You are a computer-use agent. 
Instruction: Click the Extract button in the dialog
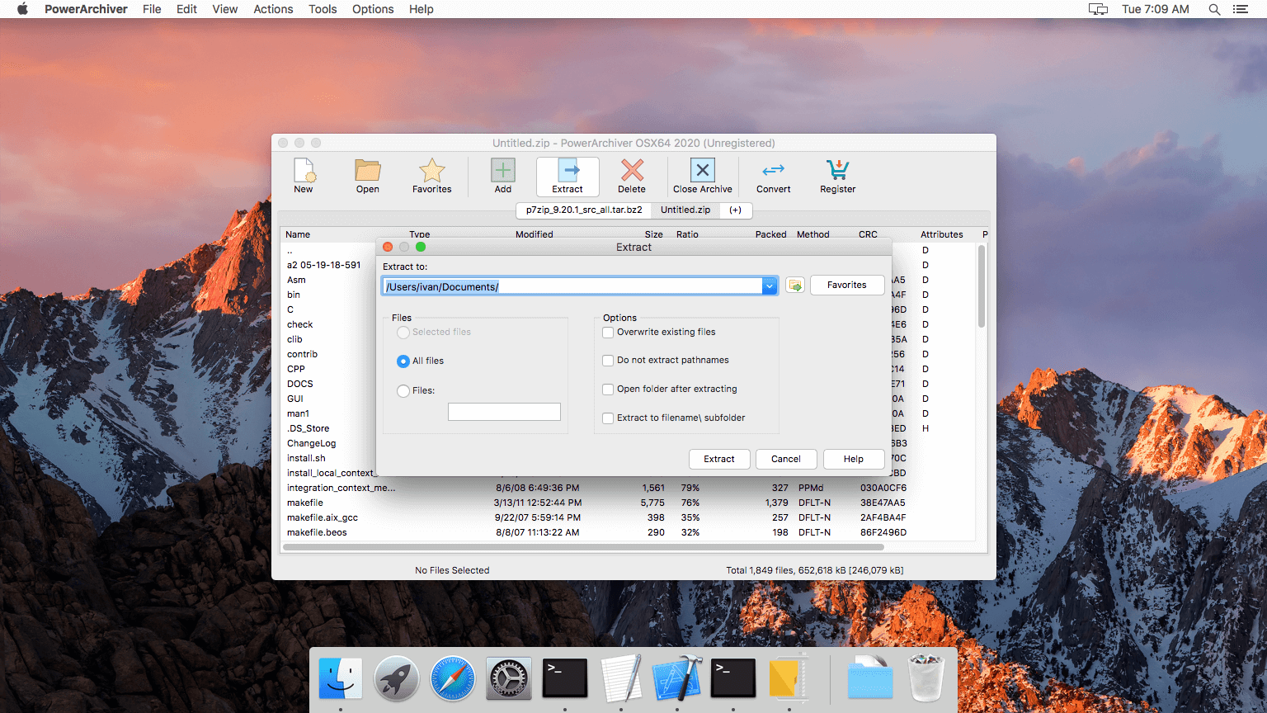pos(719,459)
